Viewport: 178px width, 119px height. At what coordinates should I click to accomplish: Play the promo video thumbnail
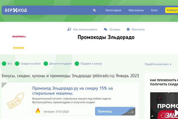point(164,106)
